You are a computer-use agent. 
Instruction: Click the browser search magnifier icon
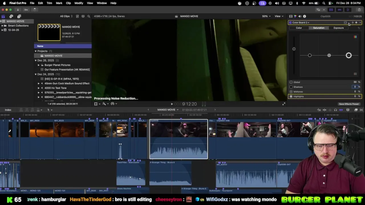[89, 16]
